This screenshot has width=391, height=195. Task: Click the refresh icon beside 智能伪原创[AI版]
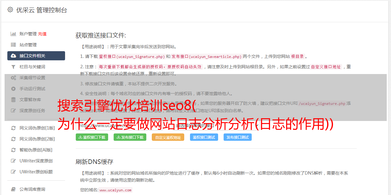(13, 150)
